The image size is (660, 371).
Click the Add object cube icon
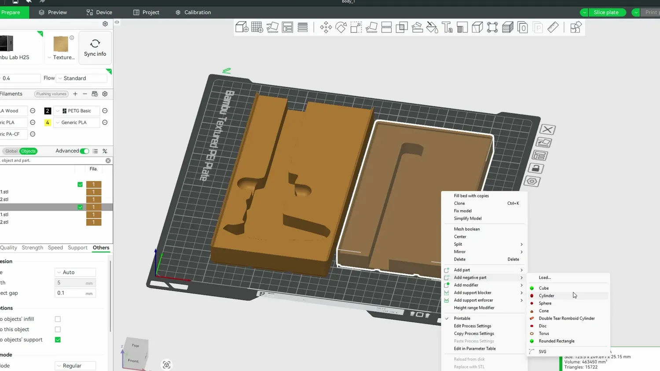point(242,27)
